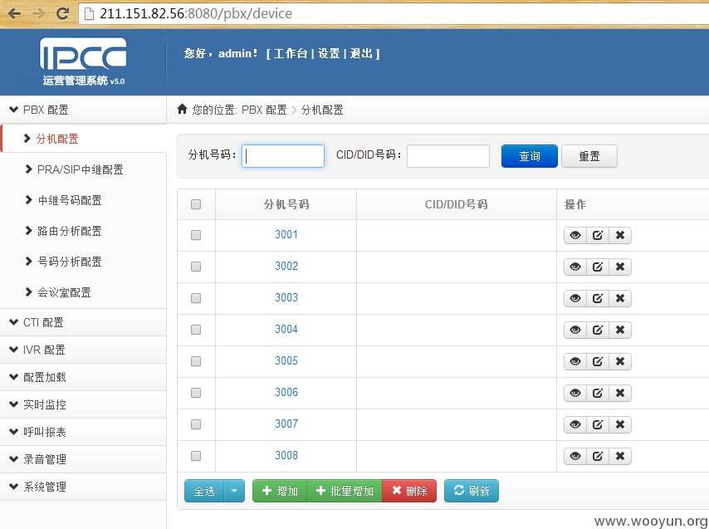Viewport: 709px width, 529px height.
Task: Check the box for extension 3003
Action: 196,298
